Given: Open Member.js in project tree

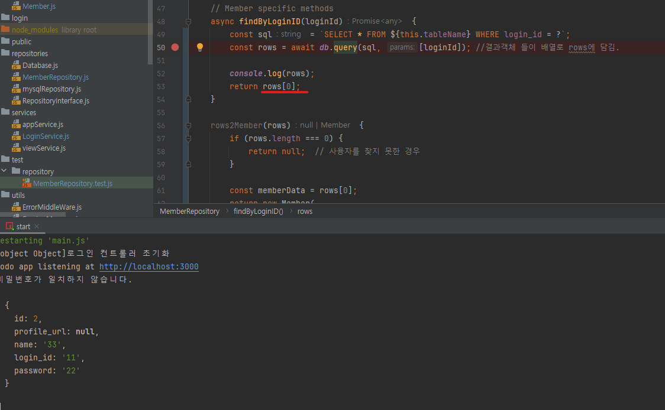Looking at the screenshot, I should pos(39,6).
